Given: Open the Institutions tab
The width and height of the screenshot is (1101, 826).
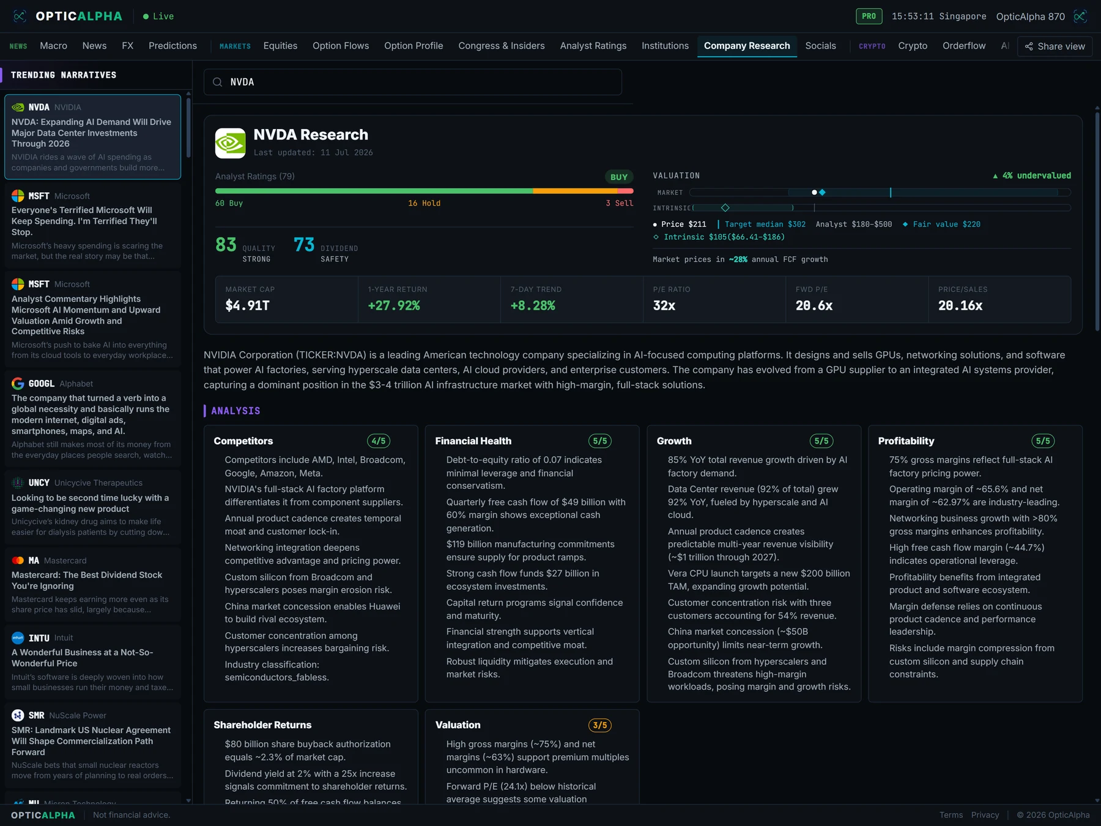Looking at the screenshot, I should (x=665, y=46).
